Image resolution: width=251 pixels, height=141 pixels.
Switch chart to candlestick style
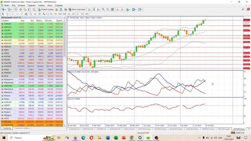pyautogui.click(x=94, y=9)
